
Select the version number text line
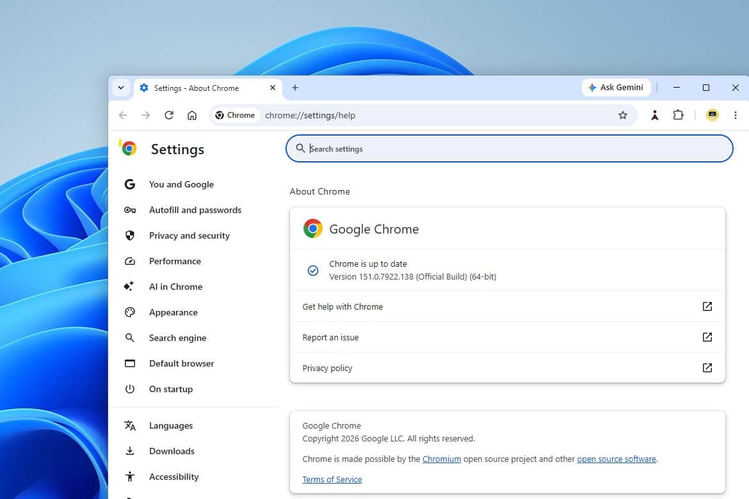413,277
